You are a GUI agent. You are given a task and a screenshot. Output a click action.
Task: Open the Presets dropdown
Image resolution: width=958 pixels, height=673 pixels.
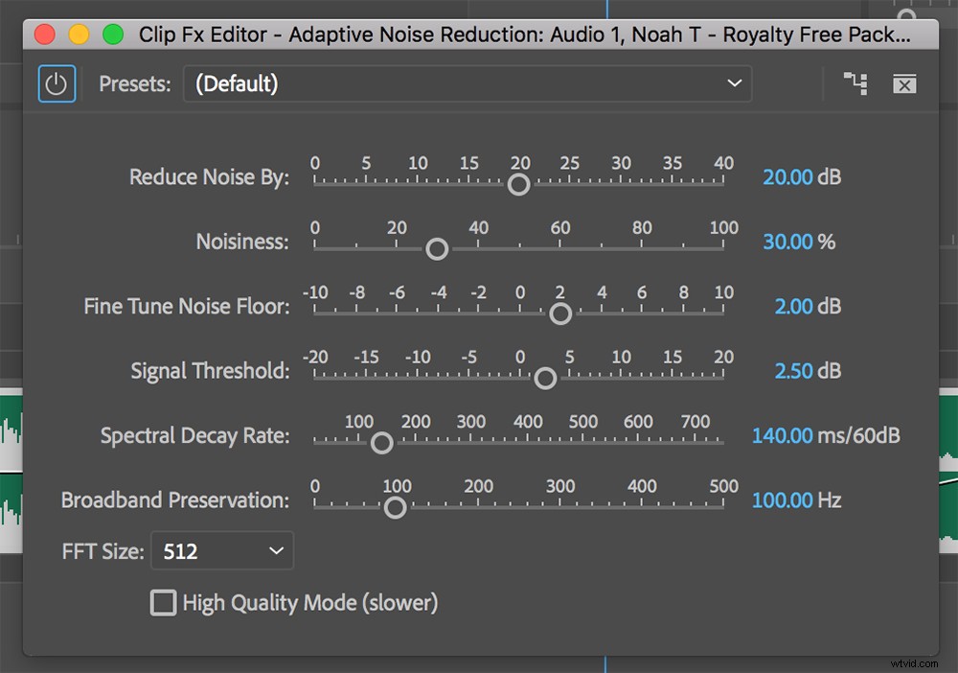pyautogui.click(x=734, y=83)
